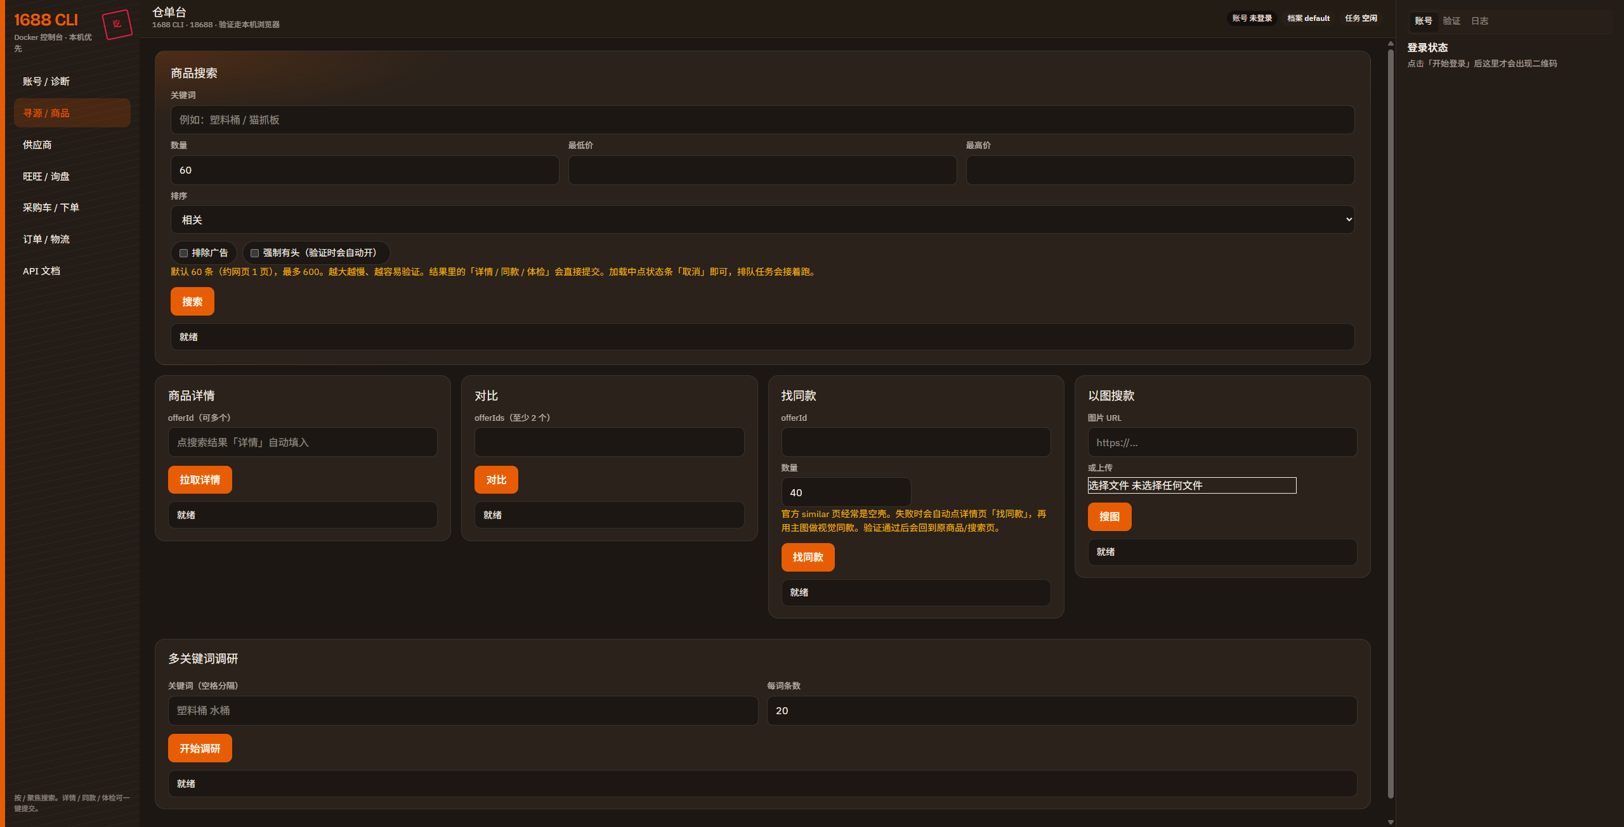Focus the 最低价 input field
This screenshot has height=827, width=1624.
pos(762,170)
